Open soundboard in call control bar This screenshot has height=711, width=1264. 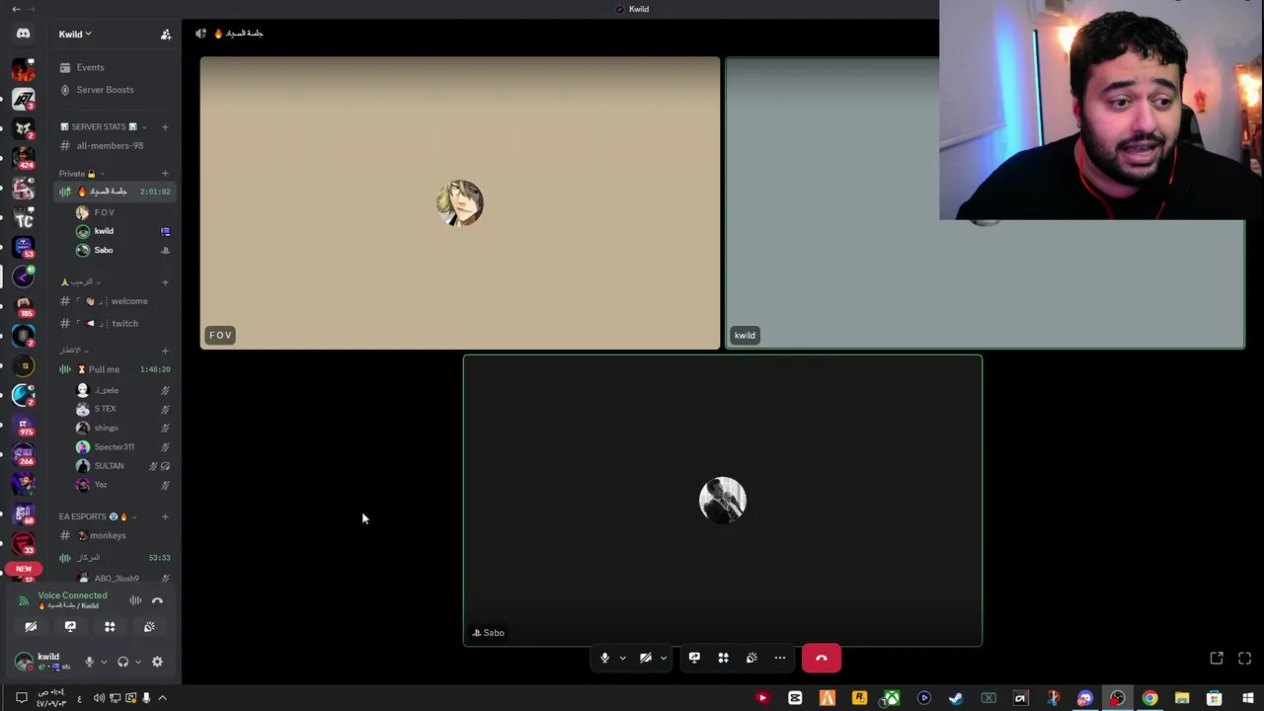point(751,658)
